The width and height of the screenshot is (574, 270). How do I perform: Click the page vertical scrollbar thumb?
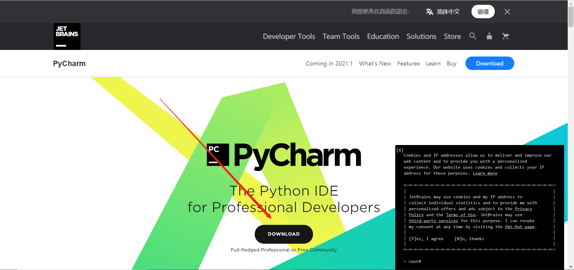(x=571, y=16)
